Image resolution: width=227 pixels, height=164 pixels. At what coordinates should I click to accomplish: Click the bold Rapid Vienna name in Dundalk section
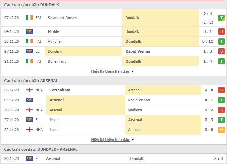pos(138,51)
